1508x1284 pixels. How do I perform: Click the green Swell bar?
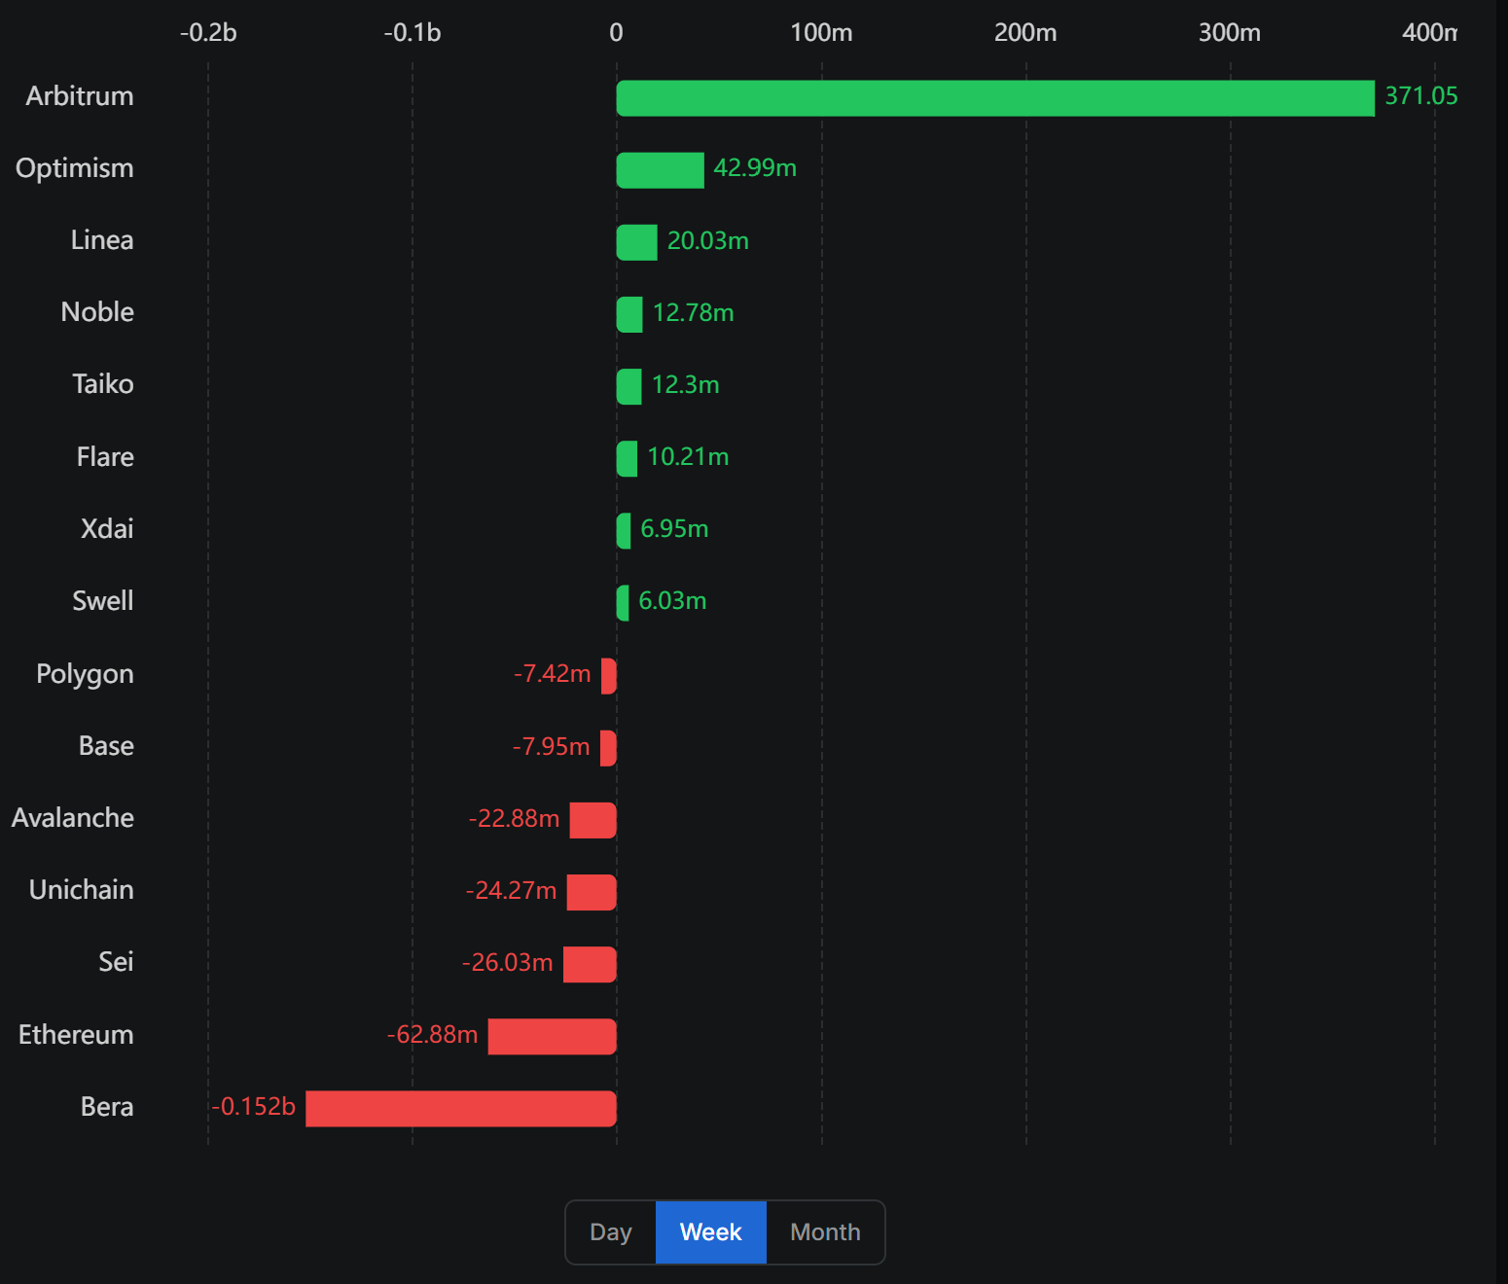tap(623, 603)
